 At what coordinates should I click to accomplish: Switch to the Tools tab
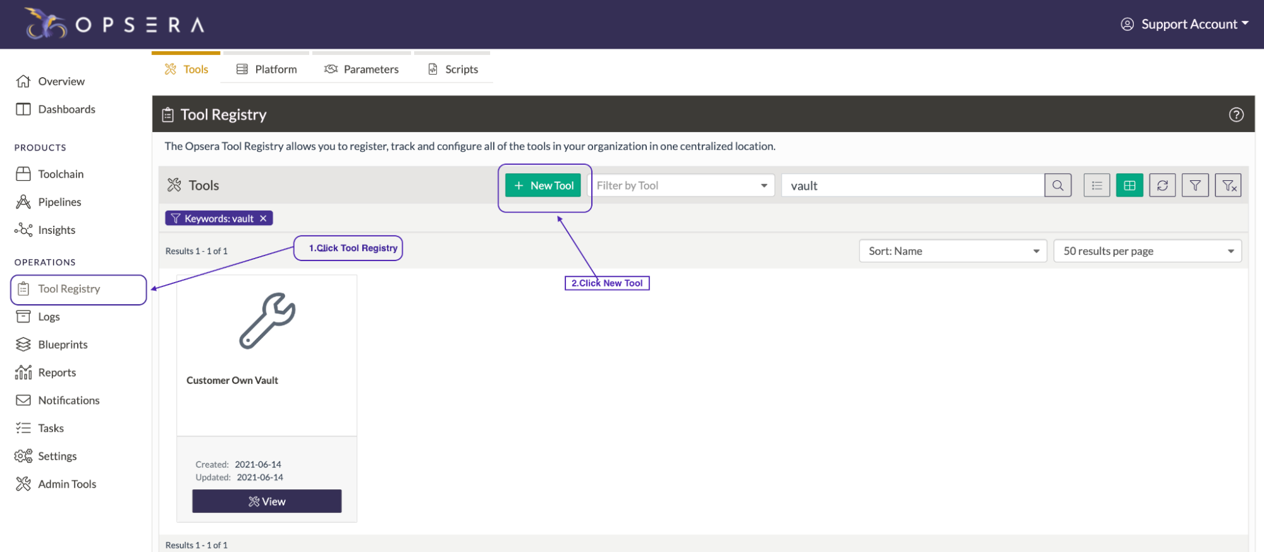pos(186,69)
